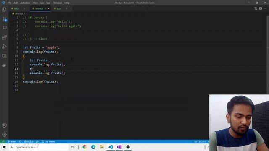Place cursor on let fruits = "apple" line
The image size is (269, 151).
click(x=41, y=47)
